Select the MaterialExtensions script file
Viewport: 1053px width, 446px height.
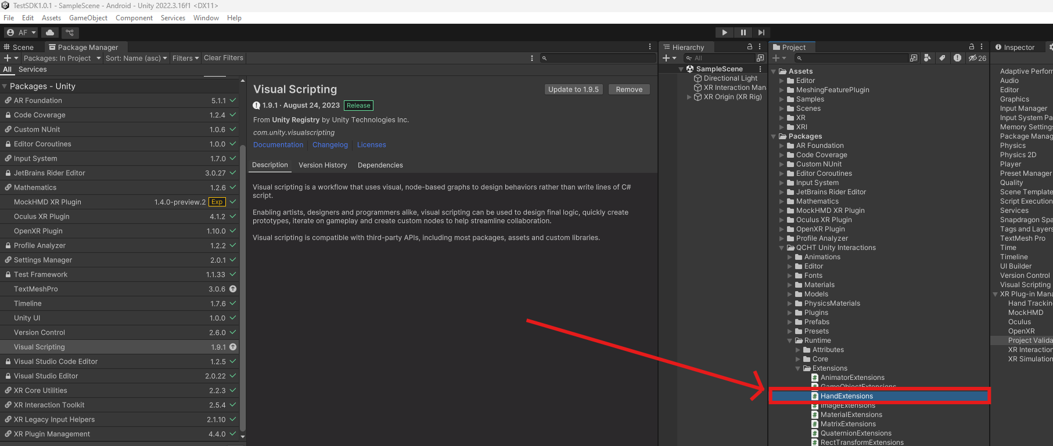[851, 415]
